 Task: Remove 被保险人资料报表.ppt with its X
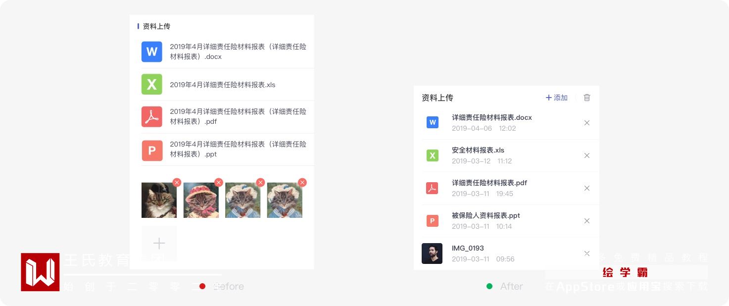pos(587,221)
